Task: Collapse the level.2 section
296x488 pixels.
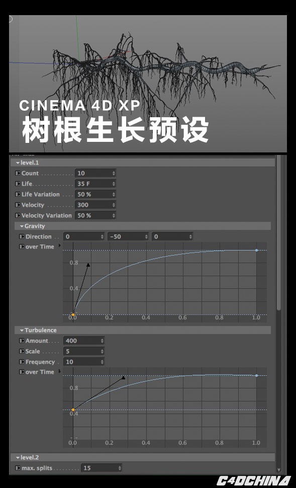Action: [x=18, y=457]
